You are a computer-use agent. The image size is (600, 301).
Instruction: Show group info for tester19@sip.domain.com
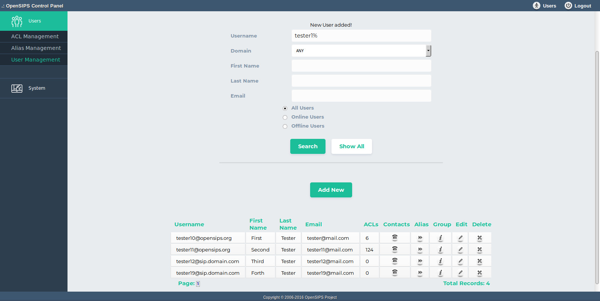tap(441, 273)
